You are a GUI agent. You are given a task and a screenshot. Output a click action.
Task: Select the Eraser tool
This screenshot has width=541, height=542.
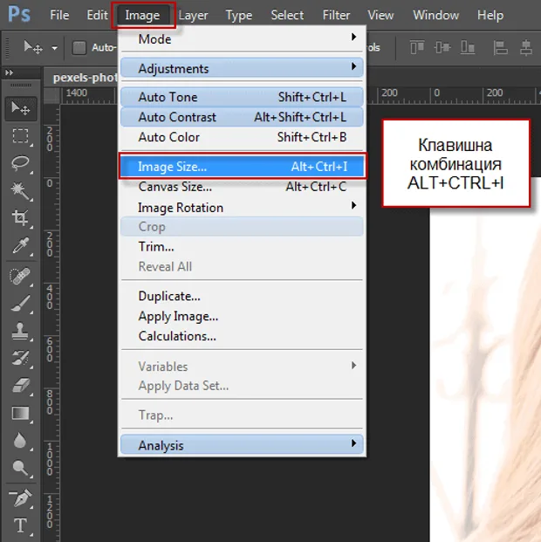tap(21, 386)
